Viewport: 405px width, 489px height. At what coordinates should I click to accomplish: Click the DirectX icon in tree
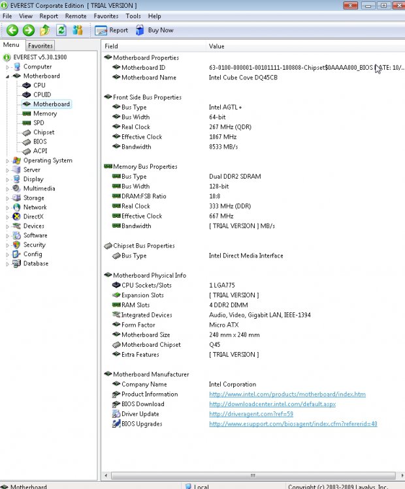pos(17,216)
